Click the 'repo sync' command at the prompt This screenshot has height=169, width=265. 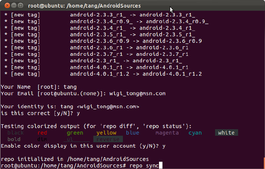144,166
